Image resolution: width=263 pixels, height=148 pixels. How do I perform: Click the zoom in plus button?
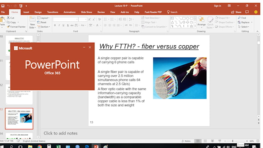(x=247, y=141)
